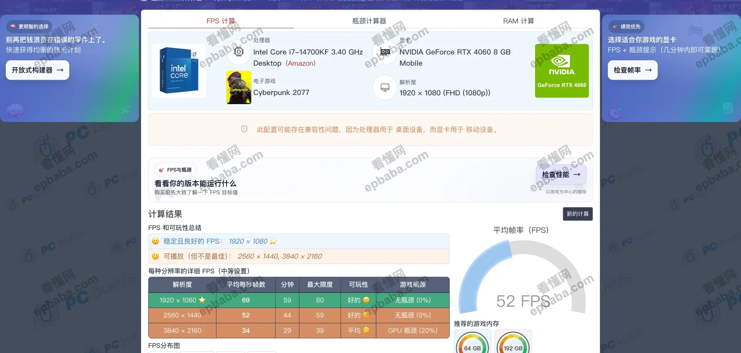Click the thinking face icon beside 可播放
The height and width of the screenshot is (353, 741).
click(x=155, y=256)
